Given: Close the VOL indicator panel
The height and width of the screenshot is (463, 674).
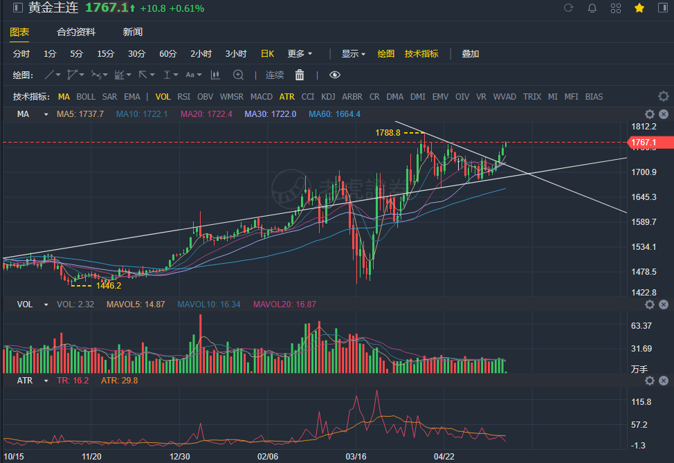Looking at the screenshot, I should tap(664, 304).
